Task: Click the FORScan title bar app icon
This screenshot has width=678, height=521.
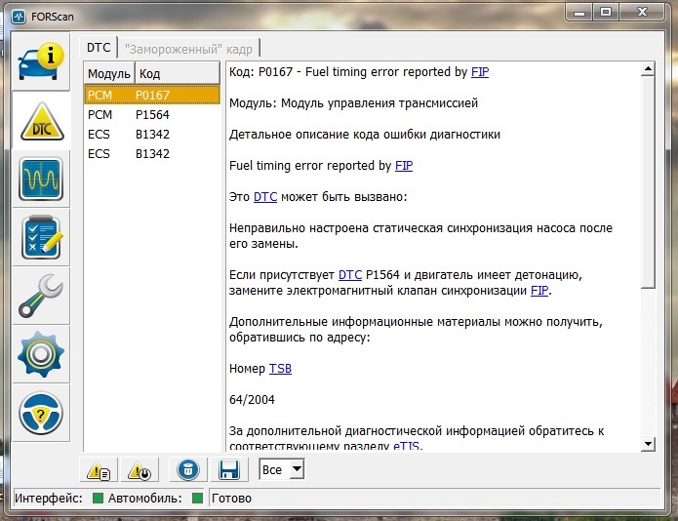Action: pos(19,17)
